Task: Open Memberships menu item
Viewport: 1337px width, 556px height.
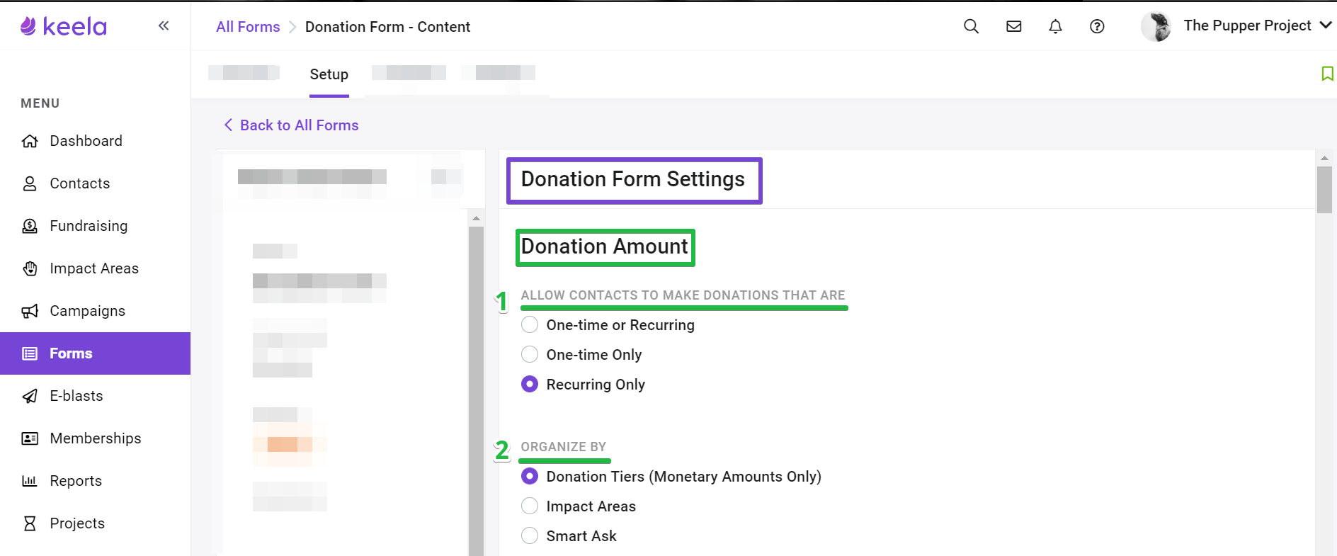Action: click(95, 438)
